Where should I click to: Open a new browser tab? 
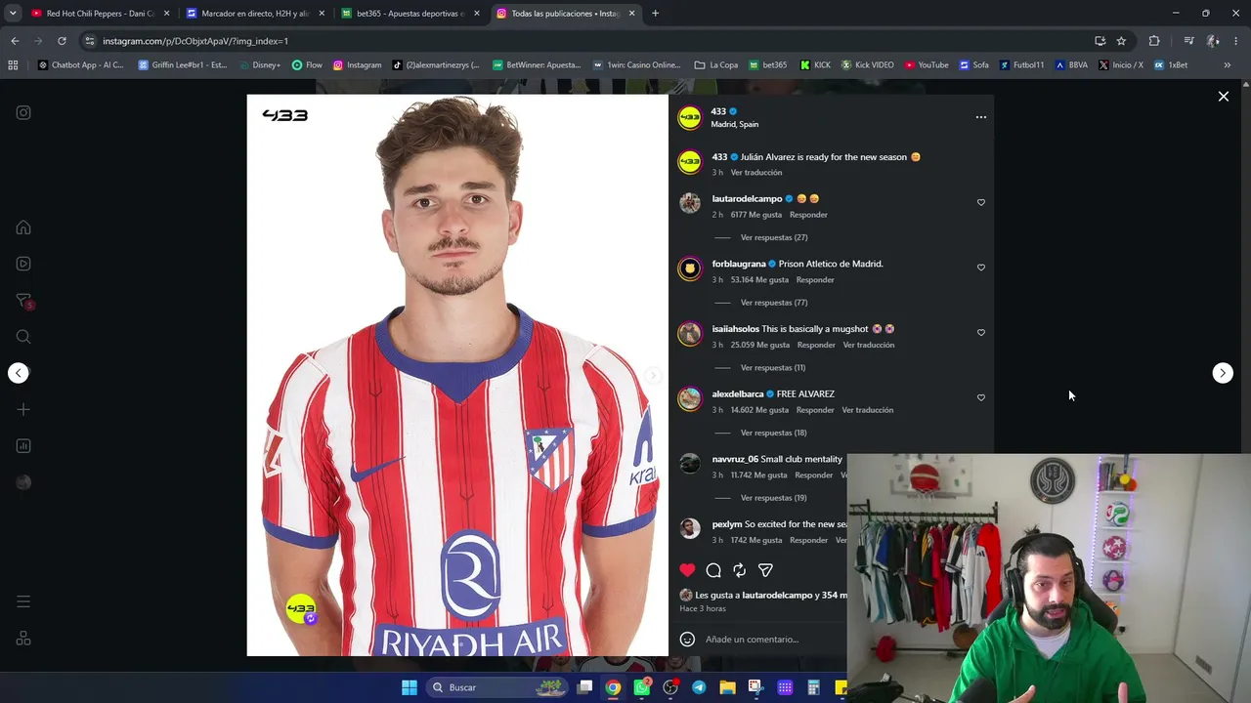(655, 14)
